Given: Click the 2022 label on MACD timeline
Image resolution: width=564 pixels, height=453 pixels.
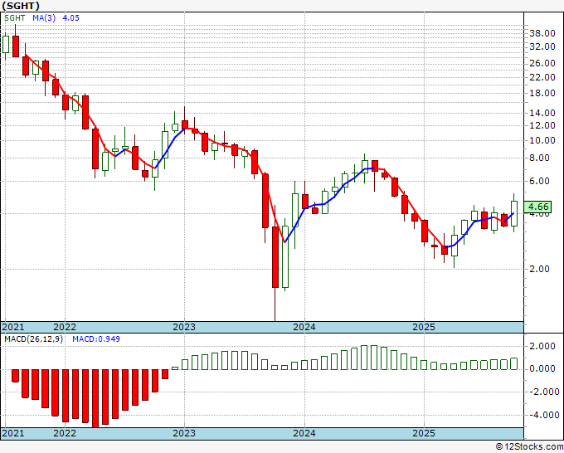Looking at the screenshot, I should coord(65,433).
